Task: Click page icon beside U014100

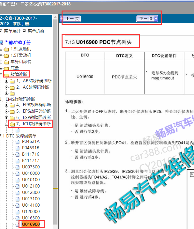Action: pyautogui.click(x=17, y=205)
